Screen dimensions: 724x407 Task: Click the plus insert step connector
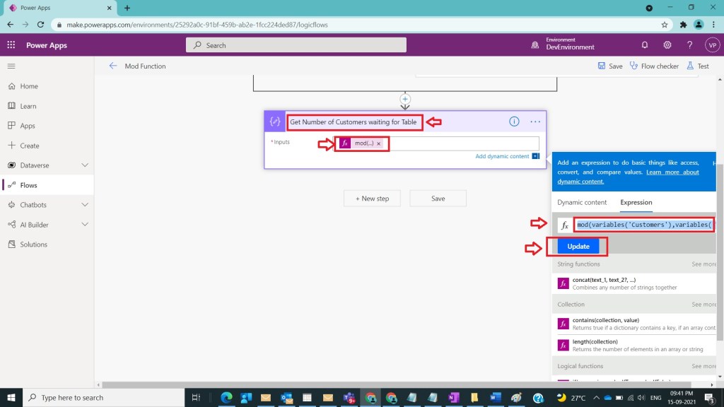(405, 99)
